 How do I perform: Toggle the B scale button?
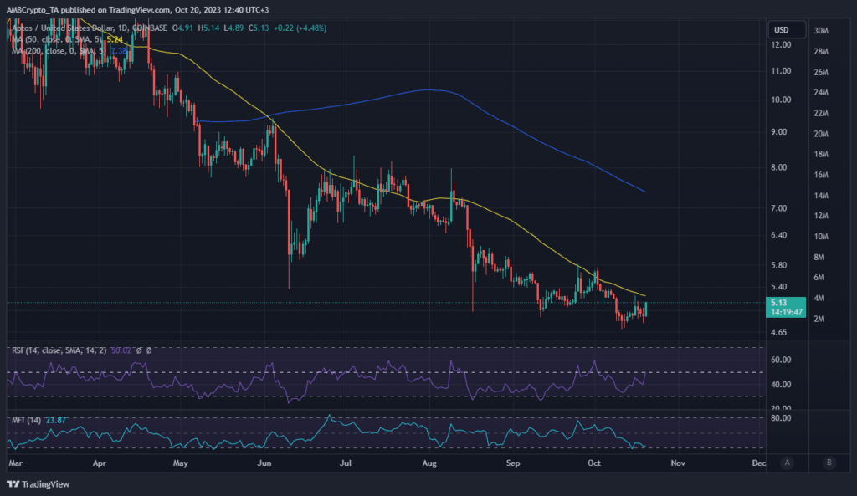coord(829,462)
